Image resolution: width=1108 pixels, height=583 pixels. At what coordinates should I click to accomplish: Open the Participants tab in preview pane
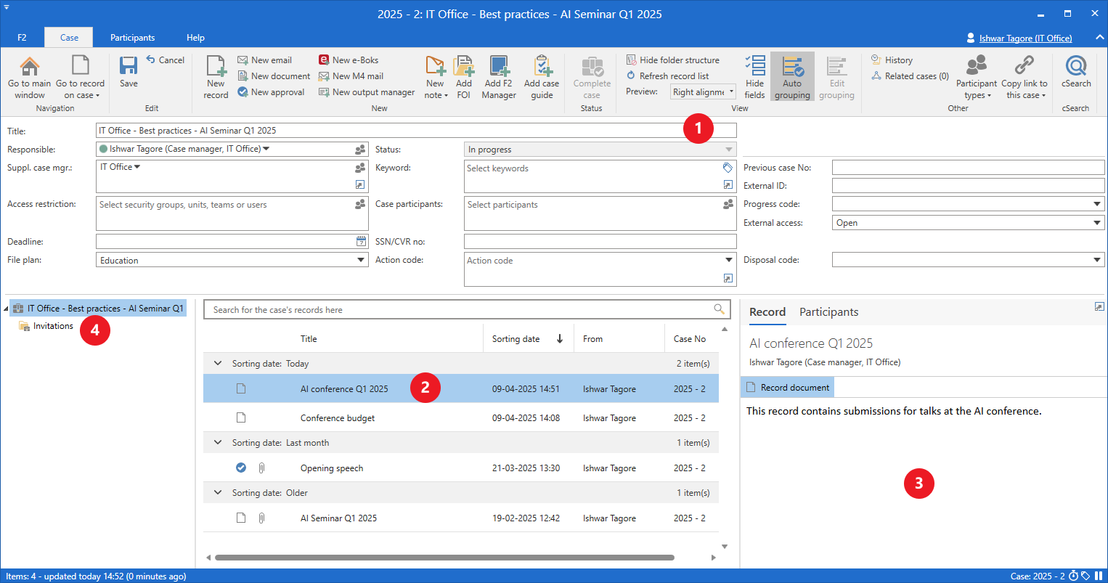(828, 312)
